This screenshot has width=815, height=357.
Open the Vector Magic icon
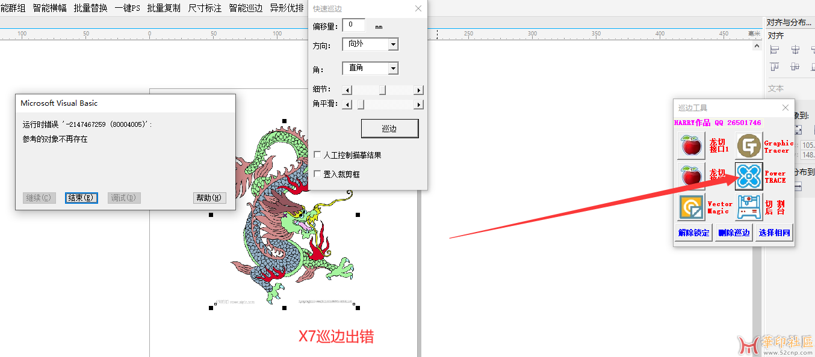click(x=691, y=207)
